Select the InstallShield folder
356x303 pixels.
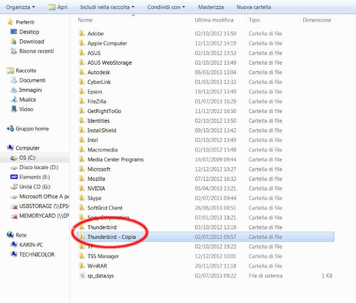(x=102, y=130)
